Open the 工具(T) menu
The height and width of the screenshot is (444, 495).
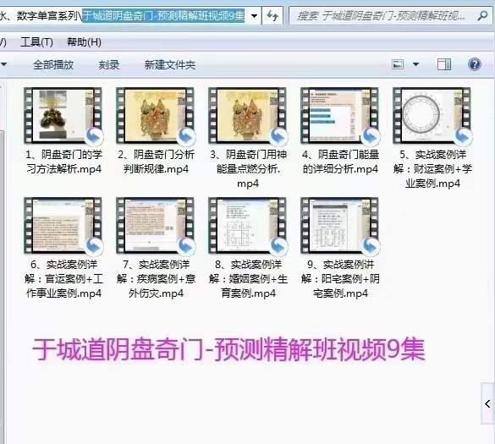pyautogui.click(x=36, y=42)
